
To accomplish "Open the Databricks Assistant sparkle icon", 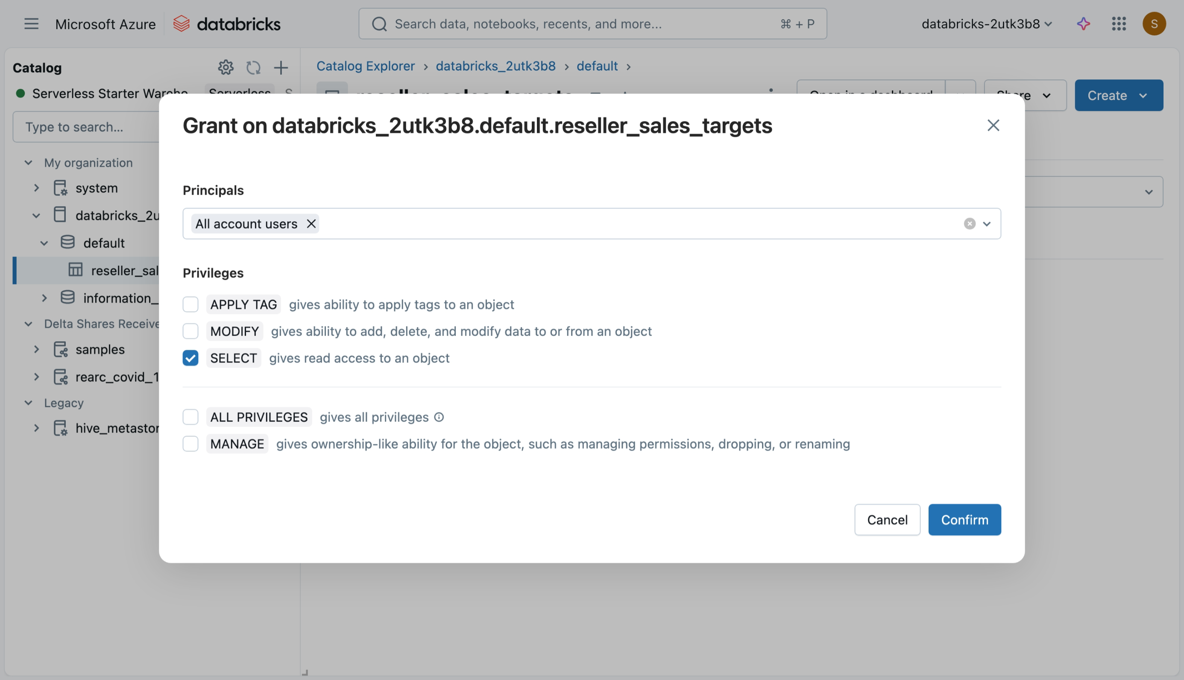I will click(x=1084, y=24).
